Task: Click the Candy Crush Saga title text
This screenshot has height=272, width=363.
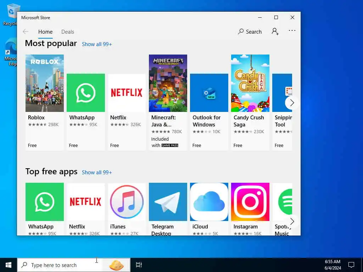Action: point(248,121)
